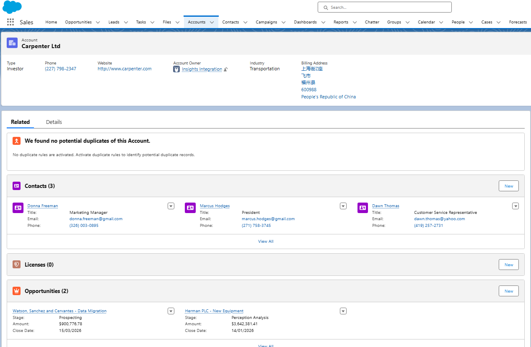Switch to the Details tab
This screenshot has width=531, height=347.
(x=54, y=122)
